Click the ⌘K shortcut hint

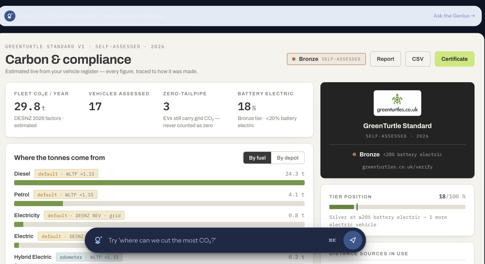click(x=332, y=240)
